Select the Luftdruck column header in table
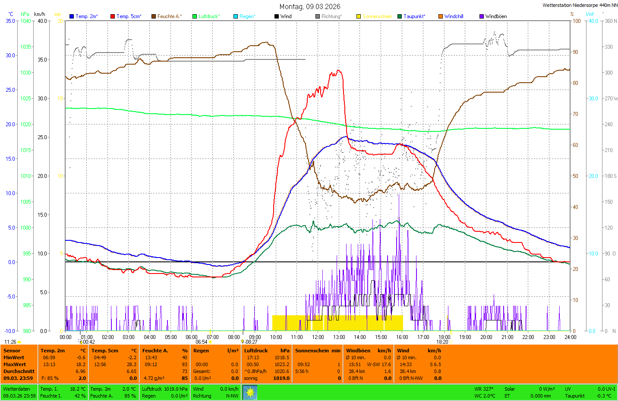Image resolution: width=618 pixels, height=401 pixels. 256,351
